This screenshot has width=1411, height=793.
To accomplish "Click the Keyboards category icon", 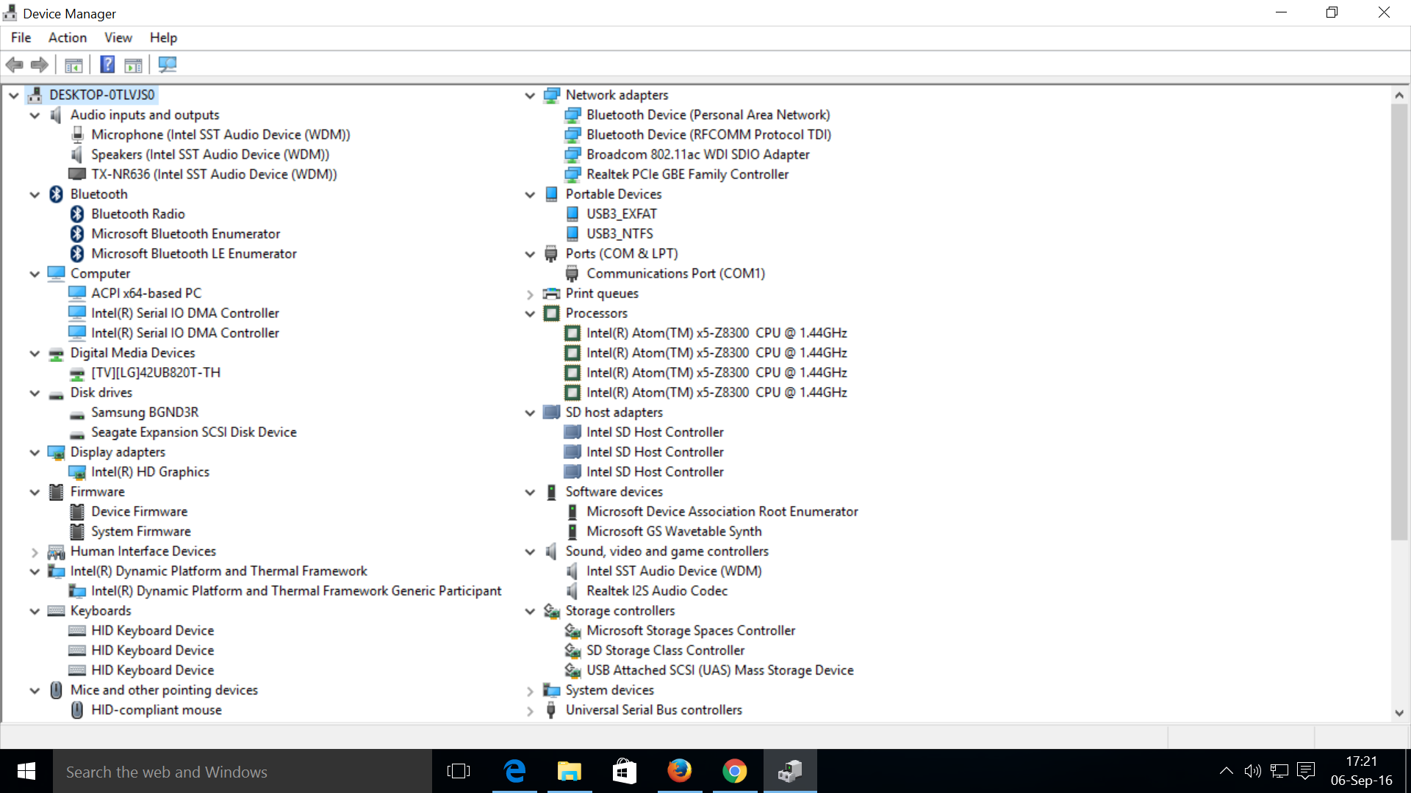I will [56, 610].
